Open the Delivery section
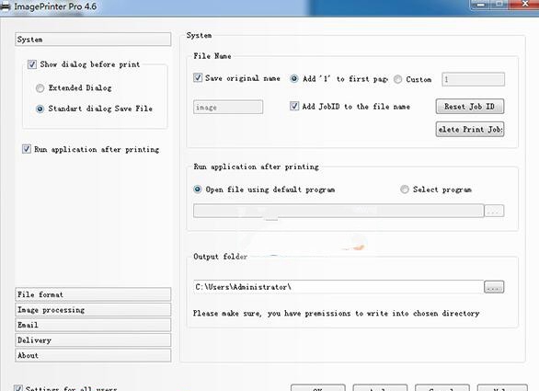Viewport: 539px width, 391px height. (x=93, y=340)
